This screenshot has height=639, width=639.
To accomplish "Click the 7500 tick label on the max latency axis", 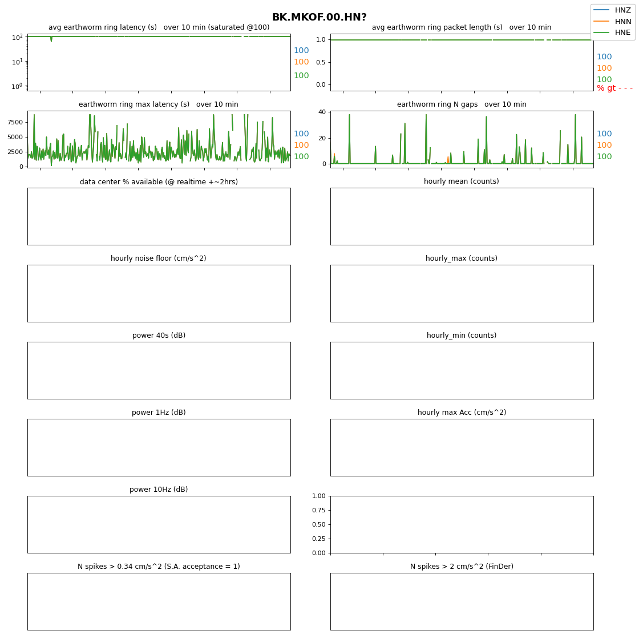I will [x=15, y=122].
